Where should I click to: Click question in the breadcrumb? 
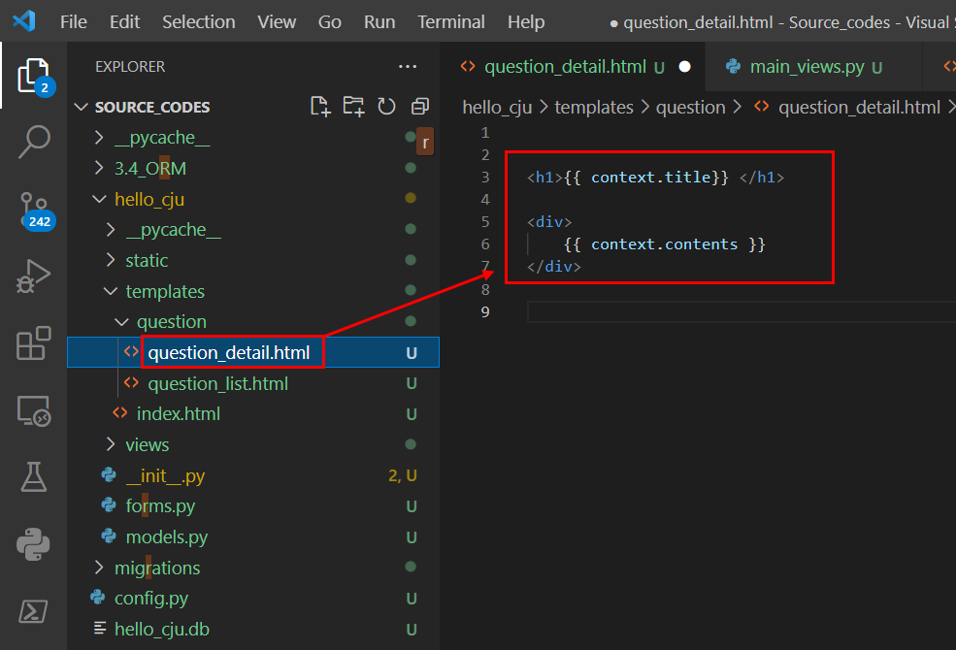690,108
